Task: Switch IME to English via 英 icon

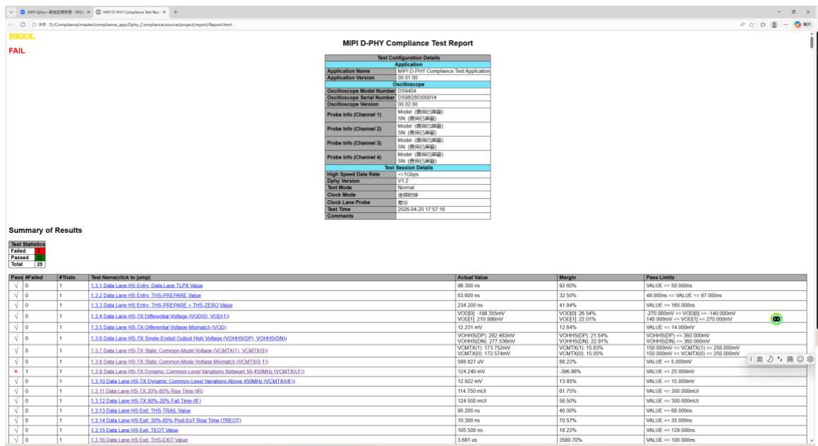Action: point(759,359)
